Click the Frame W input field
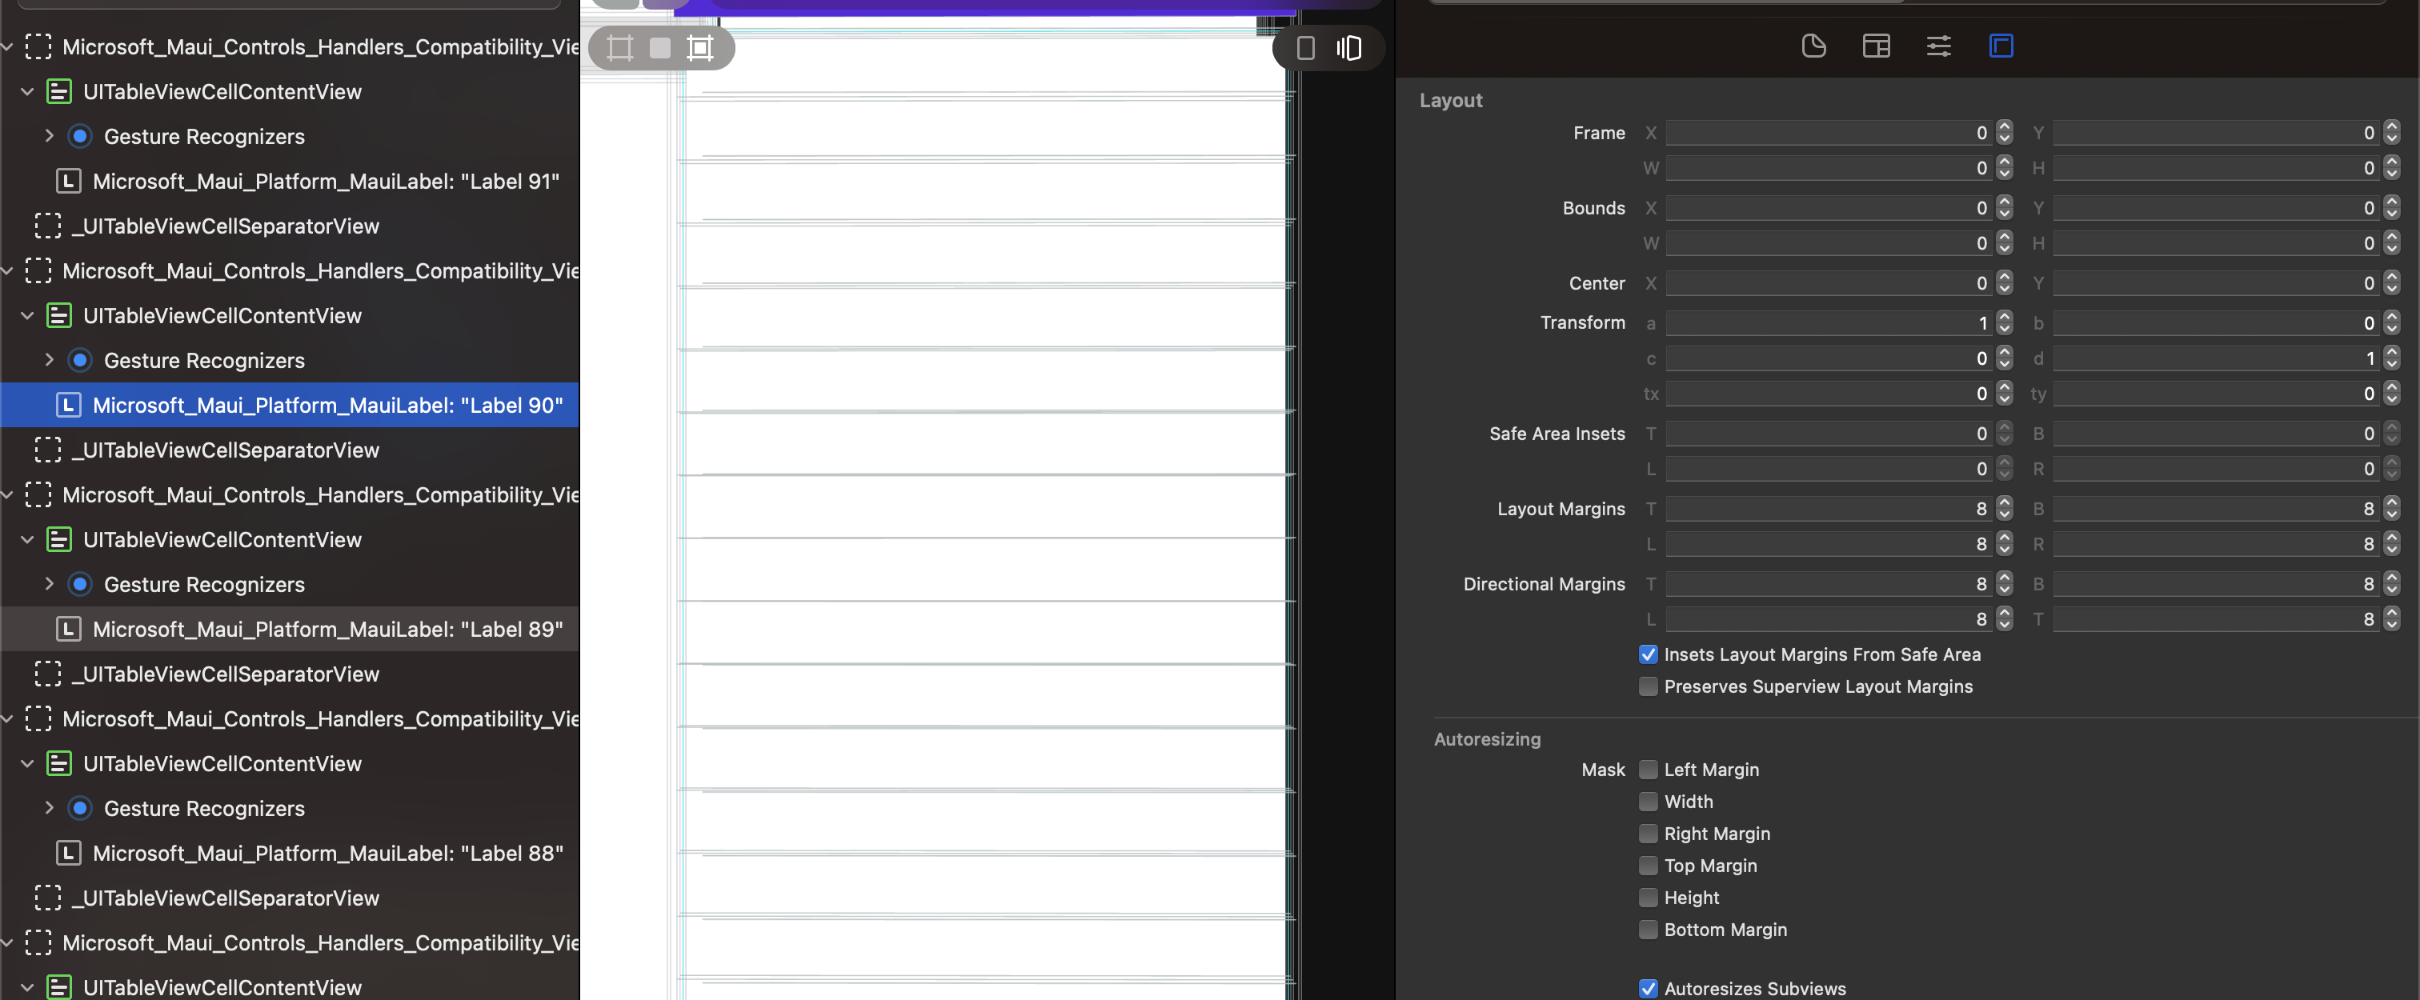2420x1000 pixels. (1832, 168)
